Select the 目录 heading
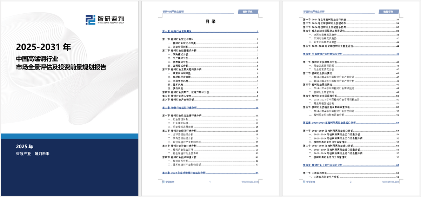421x197 pixels. [x=210, y=21]
